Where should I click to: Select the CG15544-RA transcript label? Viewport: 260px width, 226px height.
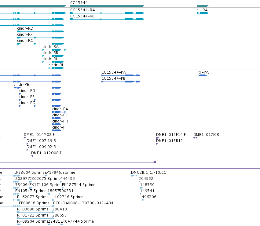[x=82, y=10]
